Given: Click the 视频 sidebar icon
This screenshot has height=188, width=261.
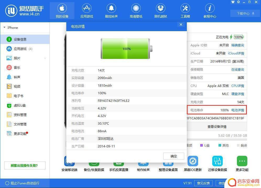Looking at the screenshot, I should pyautogui.click(x=9, y=86).
